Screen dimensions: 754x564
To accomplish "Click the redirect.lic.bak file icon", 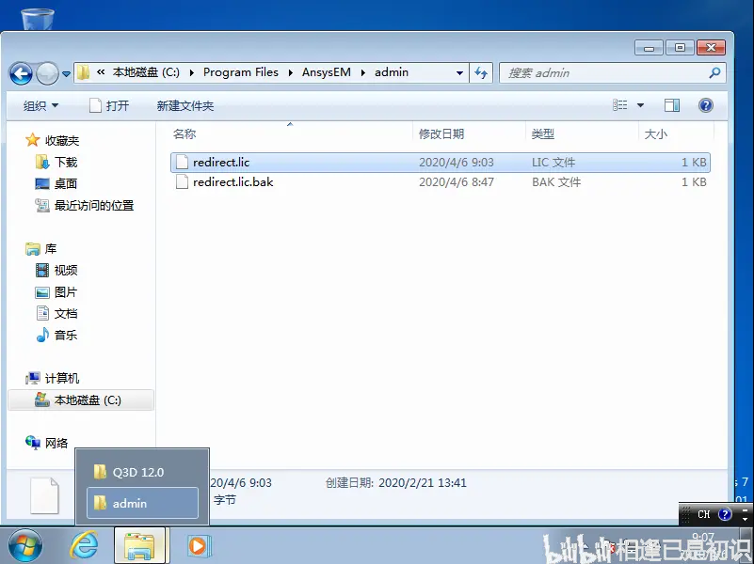I will pyautogui.click(x=182, y=182).
